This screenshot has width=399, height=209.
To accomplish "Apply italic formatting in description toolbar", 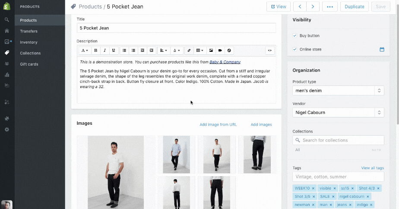I will click(x=105, y=51).
